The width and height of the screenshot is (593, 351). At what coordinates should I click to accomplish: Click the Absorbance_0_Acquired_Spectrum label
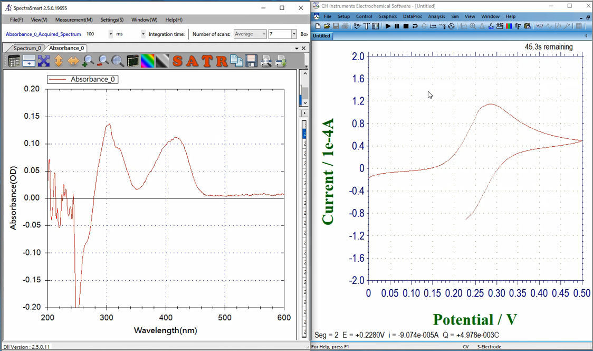point(43,34)
